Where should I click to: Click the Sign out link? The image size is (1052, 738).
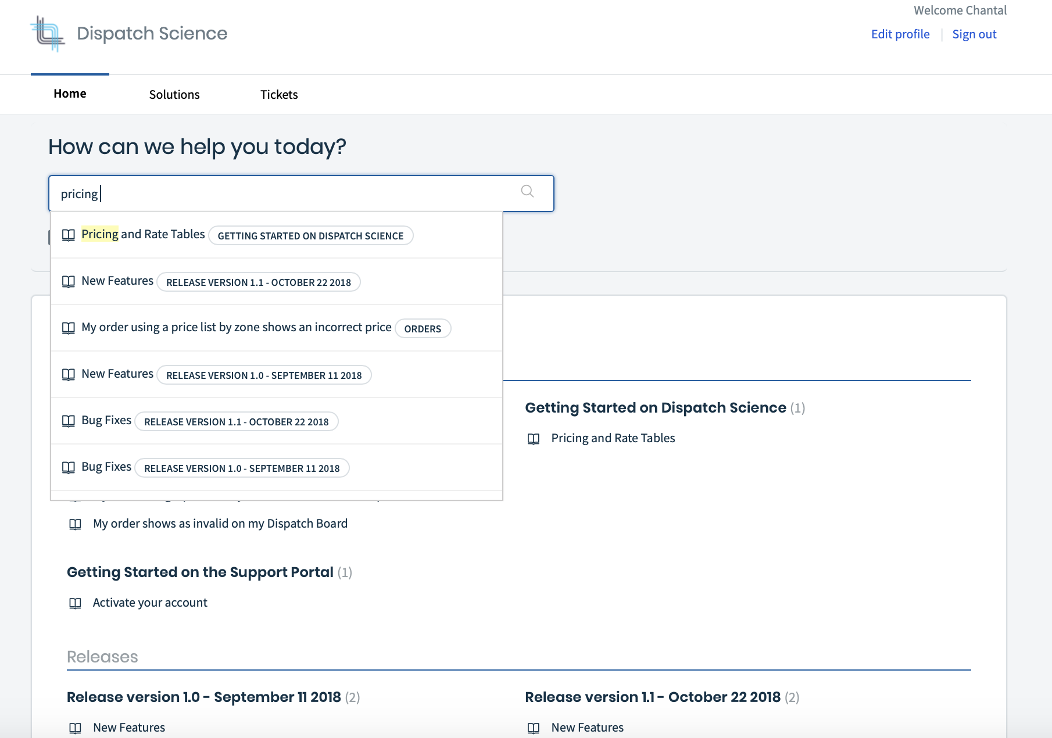[974, 34]
